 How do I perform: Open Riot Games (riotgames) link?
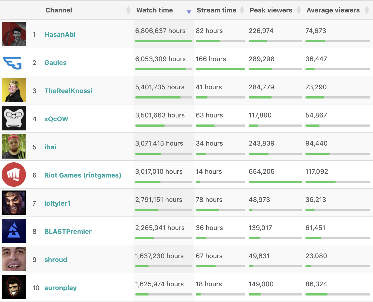83,175
